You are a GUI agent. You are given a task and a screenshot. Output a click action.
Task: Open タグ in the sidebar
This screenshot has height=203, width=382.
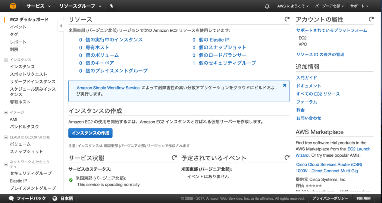14,35
